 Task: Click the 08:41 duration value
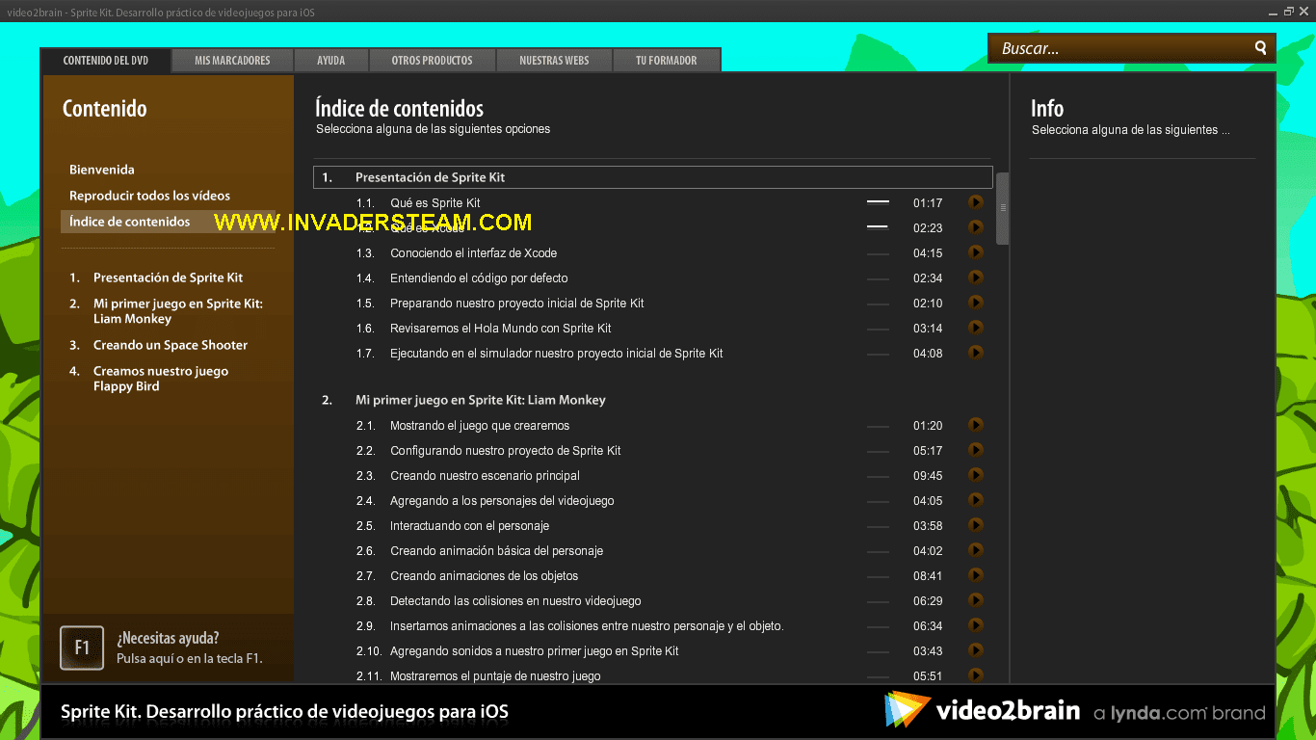click(928, 576)
